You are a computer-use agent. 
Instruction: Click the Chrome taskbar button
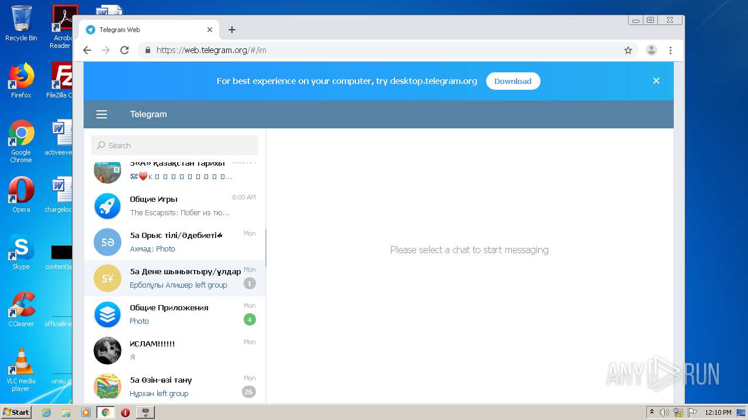click(x=105, y=412)
